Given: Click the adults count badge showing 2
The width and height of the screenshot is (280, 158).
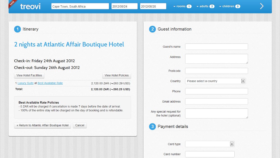Looking at the screenshot, I should coord(212,6).
